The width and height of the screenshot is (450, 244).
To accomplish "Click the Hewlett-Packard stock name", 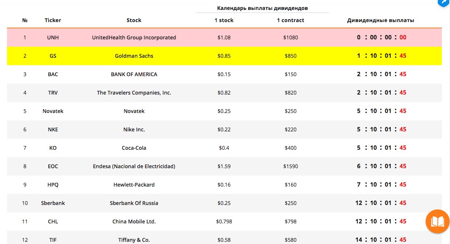I will click(x=134, y=185).
